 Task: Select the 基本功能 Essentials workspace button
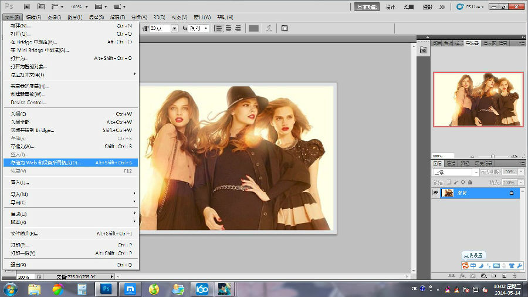click(x=367, y=6)
